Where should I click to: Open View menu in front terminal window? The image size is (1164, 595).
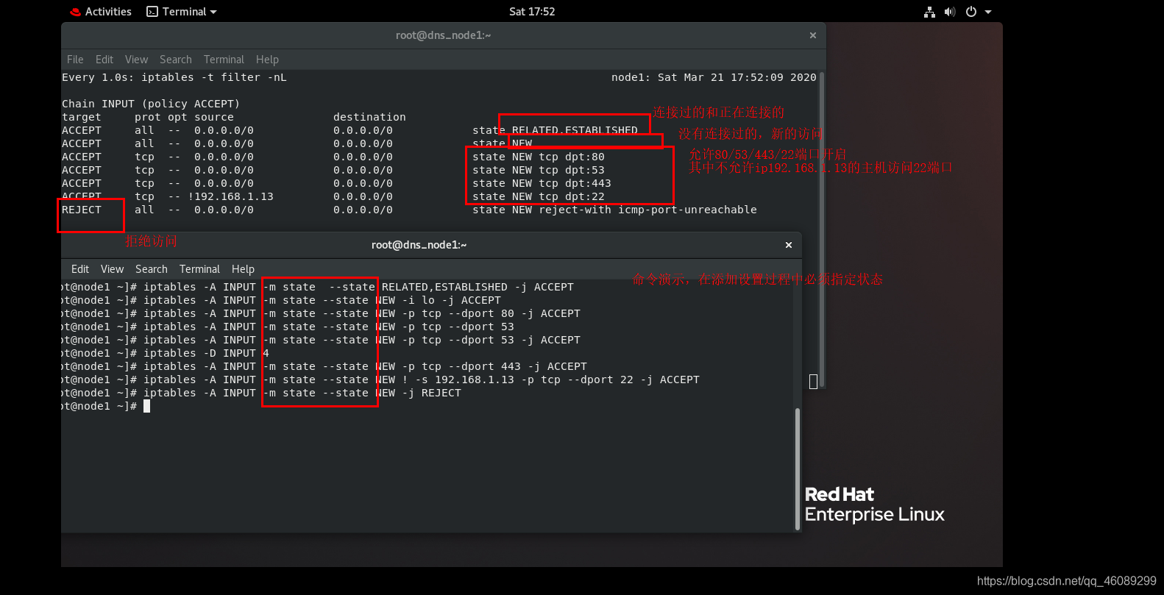pos(112,269)
